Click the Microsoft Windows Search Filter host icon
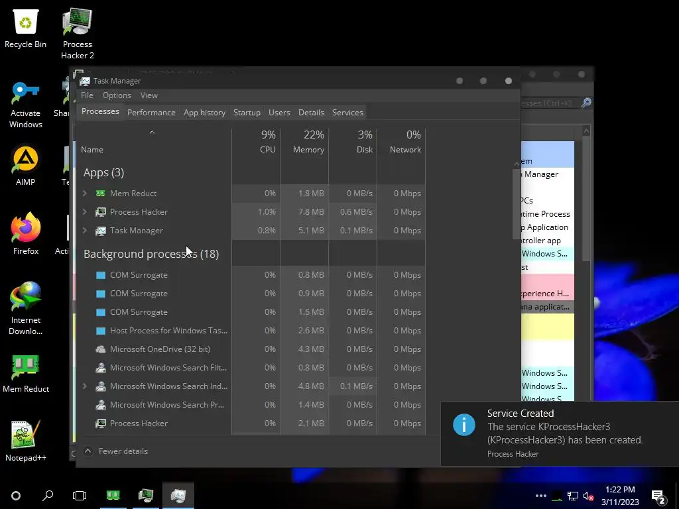This screenshot has width=679, height=509. tap(101, 368)
